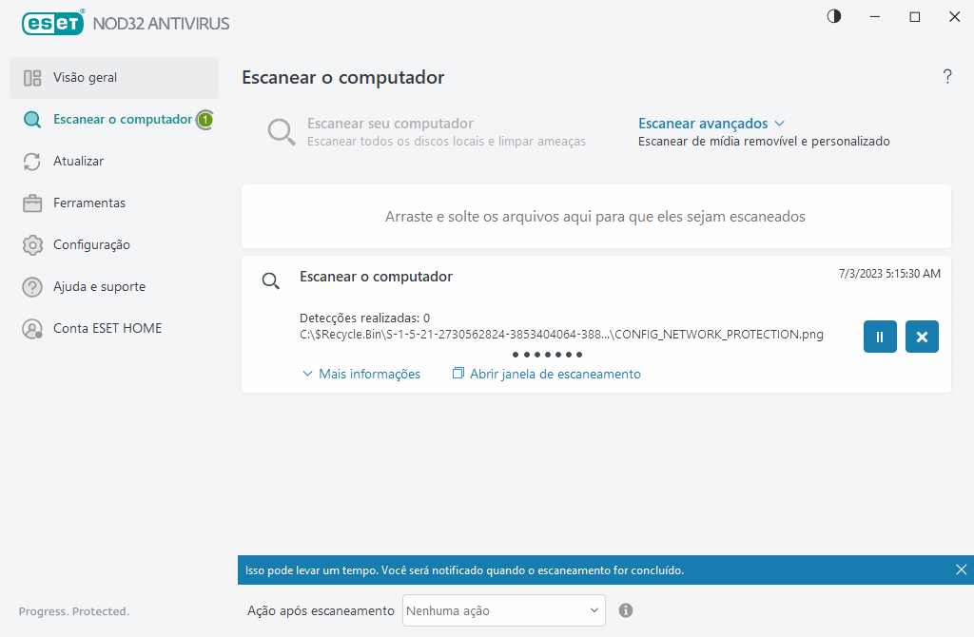Click the ESET logo
Screen dimensions: 974x637
click(x=52, y=22)
